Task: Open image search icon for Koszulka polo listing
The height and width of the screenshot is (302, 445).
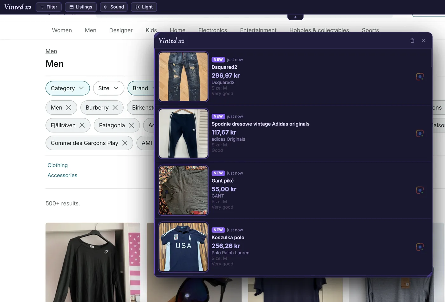Action: tap(420, 247)
